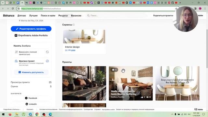Open the Ресурсы navigation item
Screen dimensions: 208x117
tap(63, 16)
